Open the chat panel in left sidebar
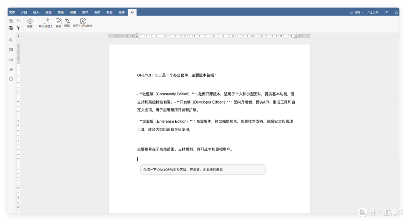Screen dimensions: 407x221 coord(11,59)
